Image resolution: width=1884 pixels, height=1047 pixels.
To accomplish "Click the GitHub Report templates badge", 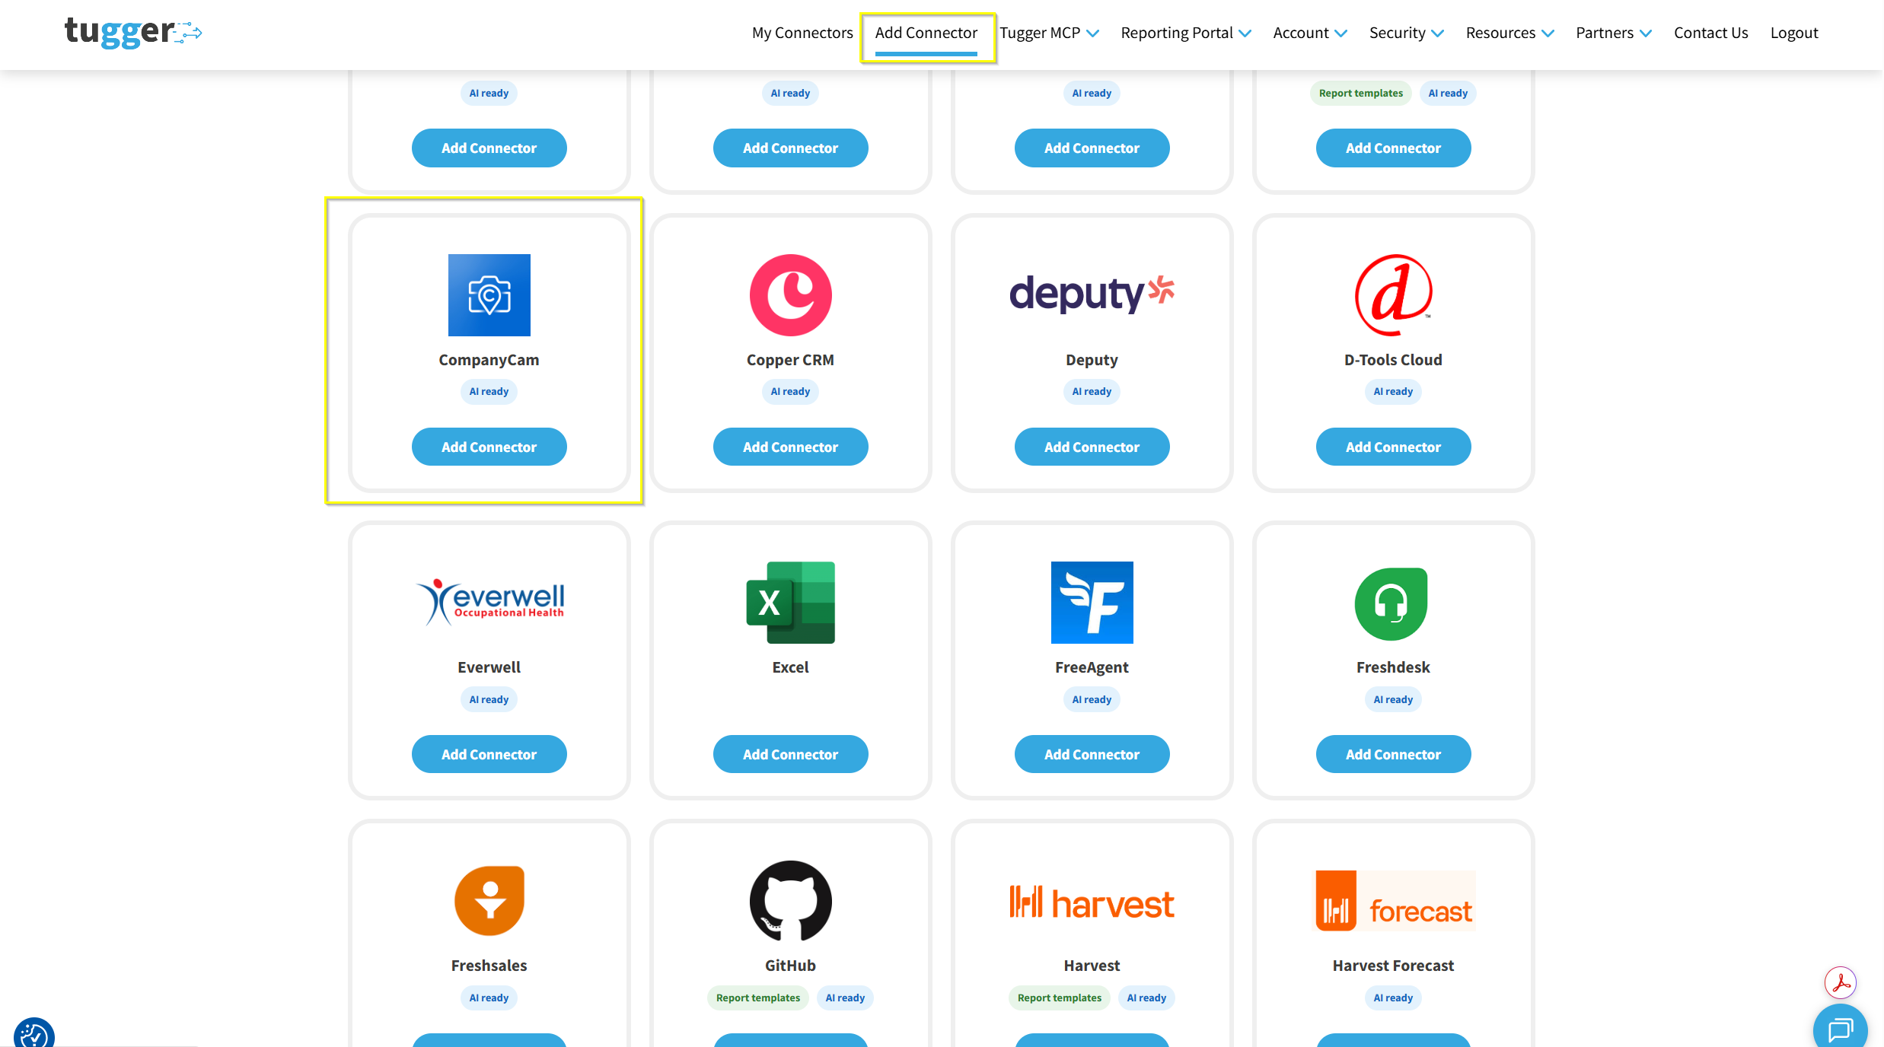I will [x=758, y=998].
